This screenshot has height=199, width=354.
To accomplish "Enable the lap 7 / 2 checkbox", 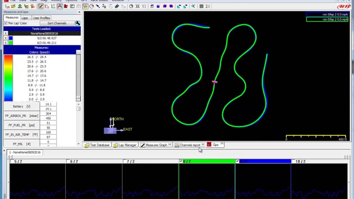I will click(124, 161).
